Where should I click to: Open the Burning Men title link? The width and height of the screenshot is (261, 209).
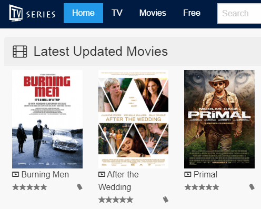[45, 174]
